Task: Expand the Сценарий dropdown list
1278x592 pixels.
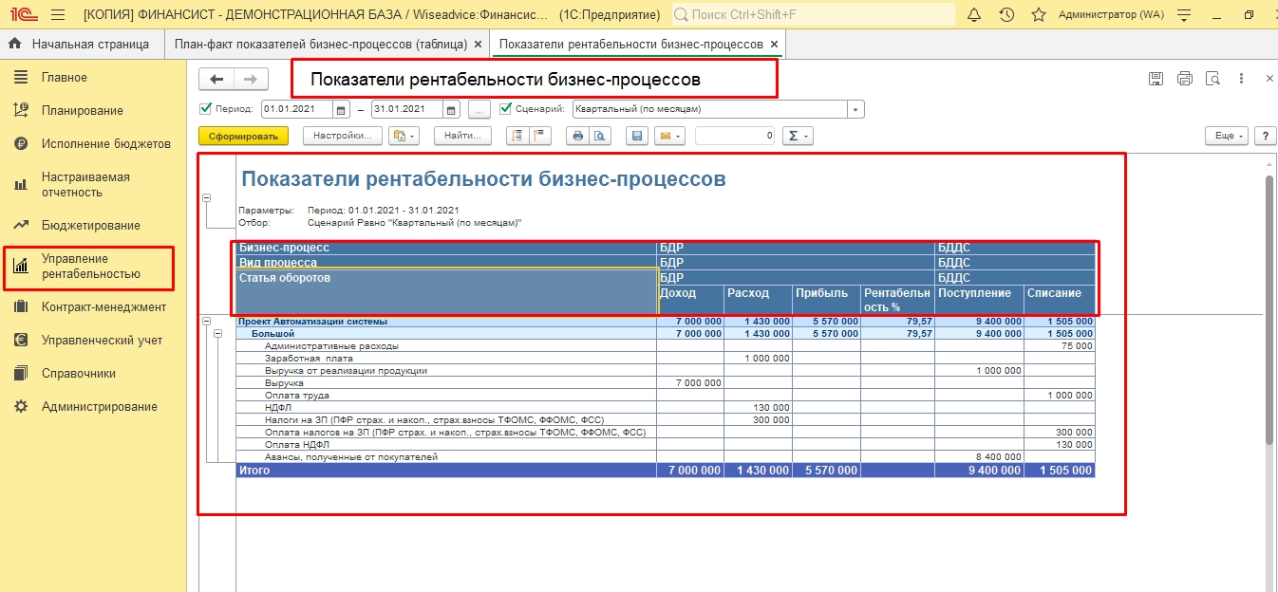Action: coord(856,109)
